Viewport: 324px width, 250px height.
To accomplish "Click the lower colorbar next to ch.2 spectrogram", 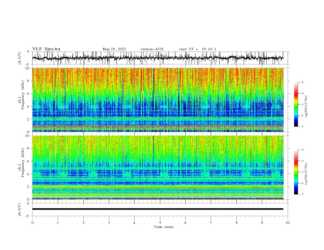I will [296, 172].
